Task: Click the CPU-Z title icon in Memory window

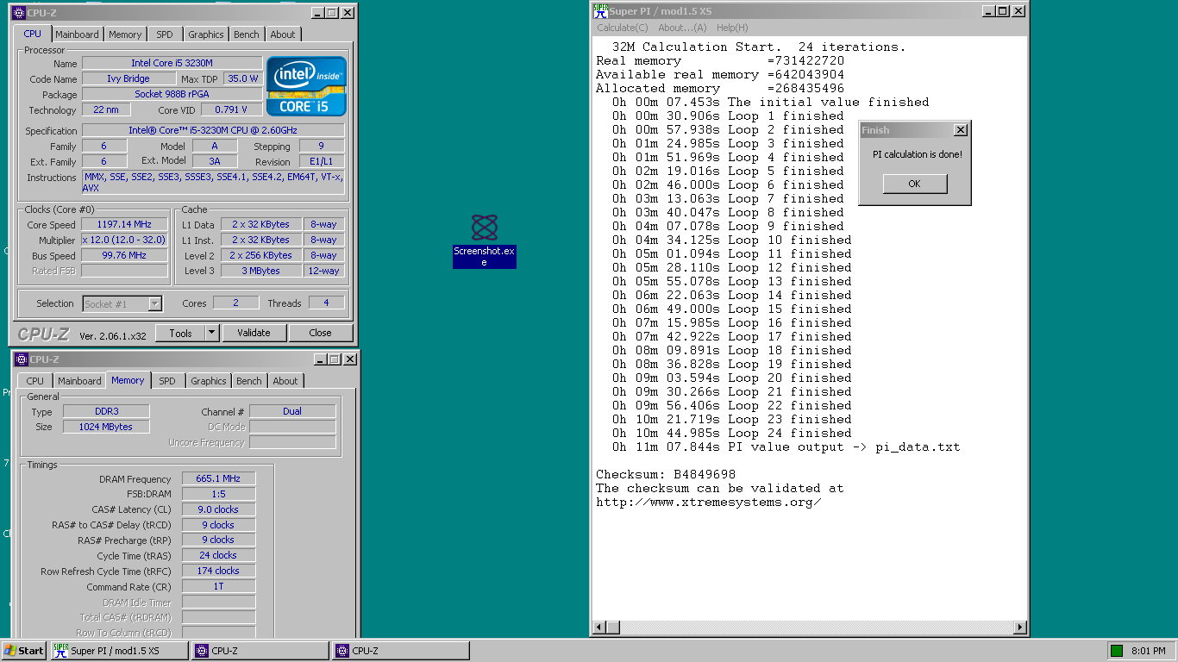Action: click(x=22, y=359)
